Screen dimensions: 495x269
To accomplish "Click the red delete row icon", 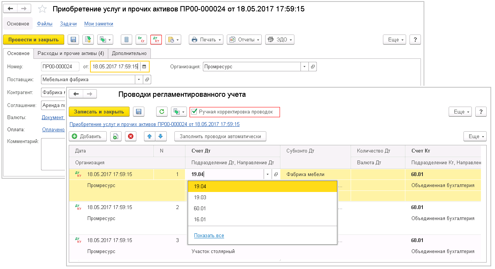I will (x=131, y=136).
